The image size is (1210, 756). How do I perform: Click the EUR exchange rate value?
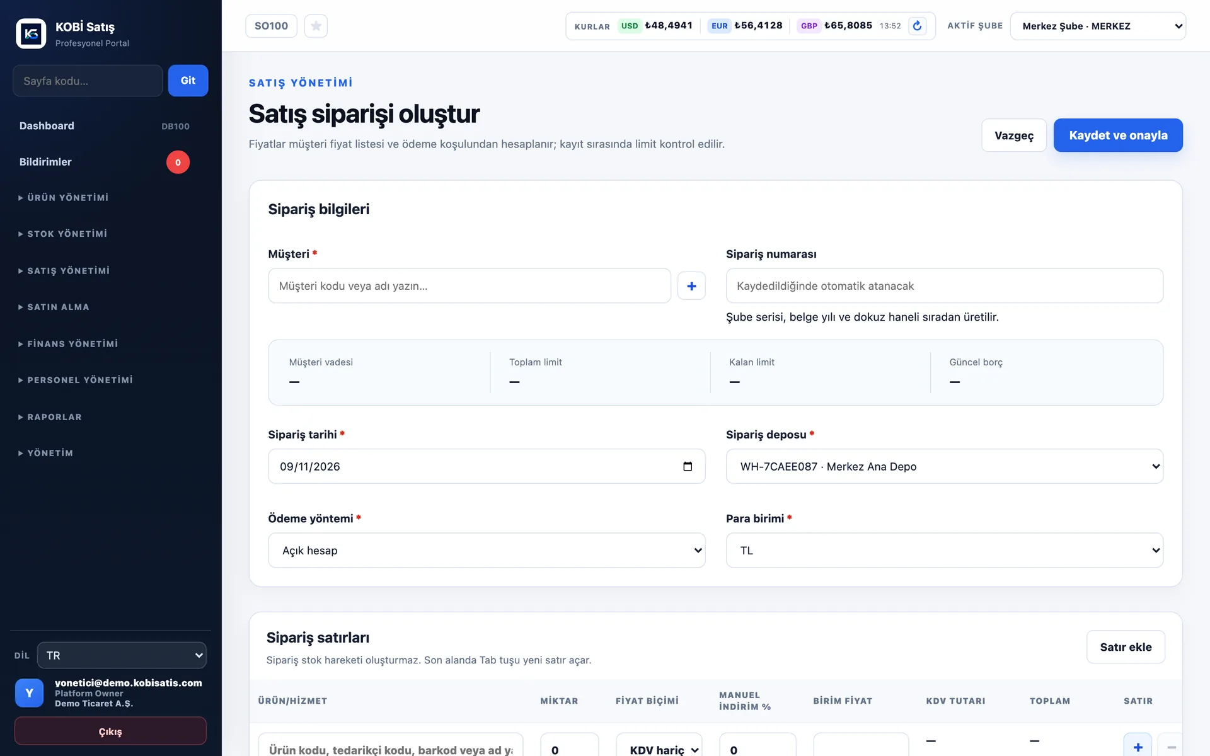758,26
